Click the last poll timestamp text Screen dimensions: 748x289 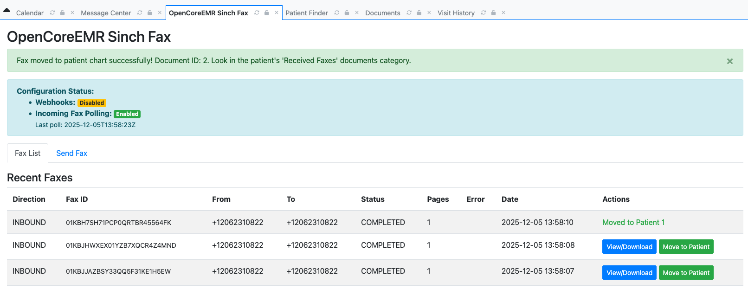point(85,125)
